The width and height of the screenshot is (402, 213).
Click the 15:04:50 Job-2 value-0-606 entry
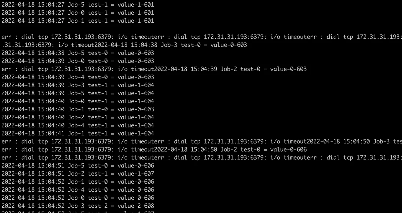point(230,149)
